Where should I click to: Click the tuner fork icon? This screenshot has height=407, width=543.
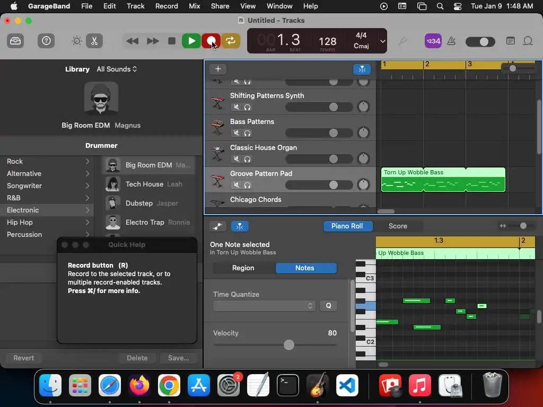402,41
